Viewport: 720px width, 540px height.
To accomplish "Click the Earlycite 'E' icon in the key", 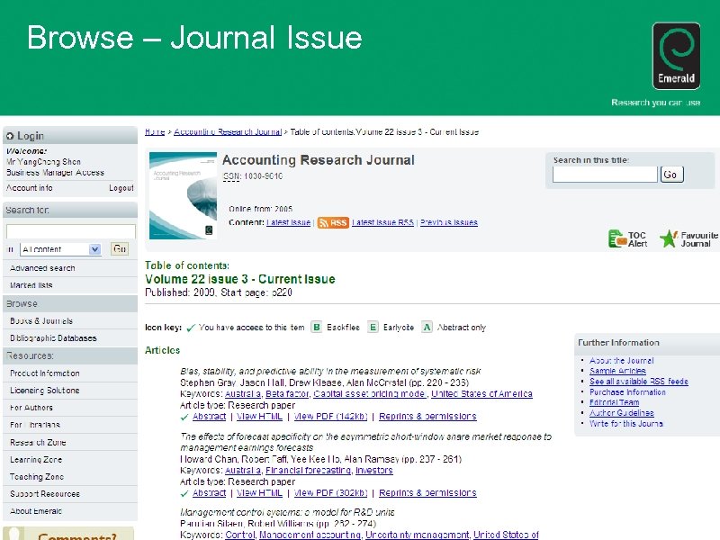I will (373, 328).
